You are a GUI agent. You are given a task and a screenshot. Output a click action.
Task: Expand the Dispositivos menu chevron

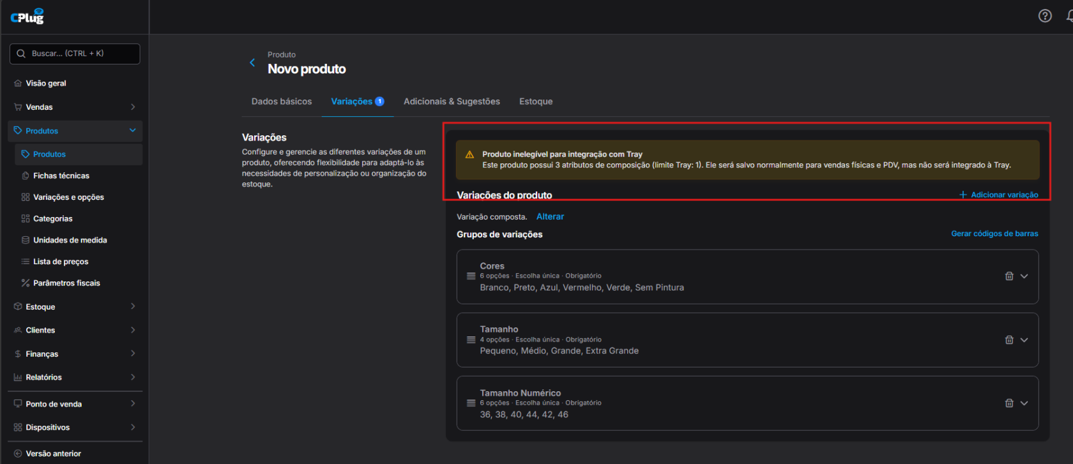point(133,427)
